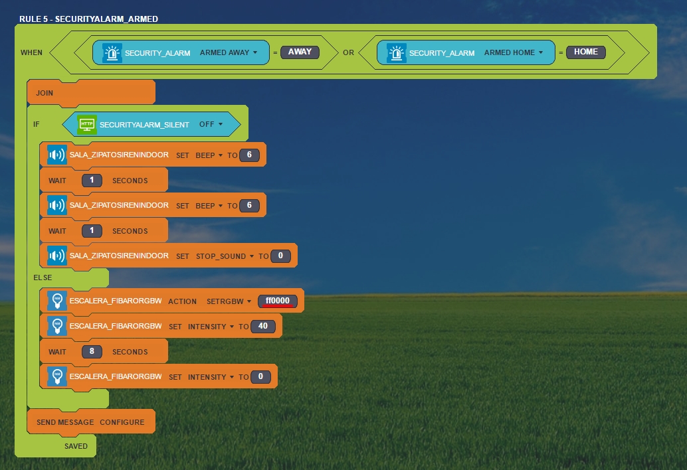Image resolution: width=687 pixels, height=470 pixels.
Task: Select the siren icon in the STOP_SOUND block
Action: point(57,256)
